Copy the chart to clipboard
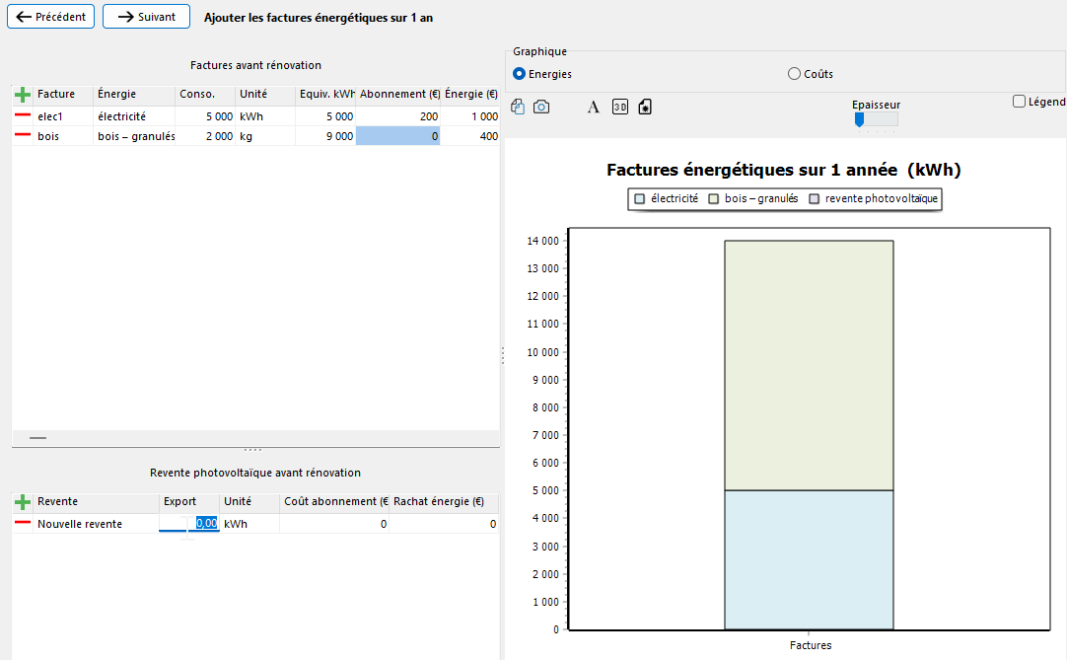 coord(519,107)
